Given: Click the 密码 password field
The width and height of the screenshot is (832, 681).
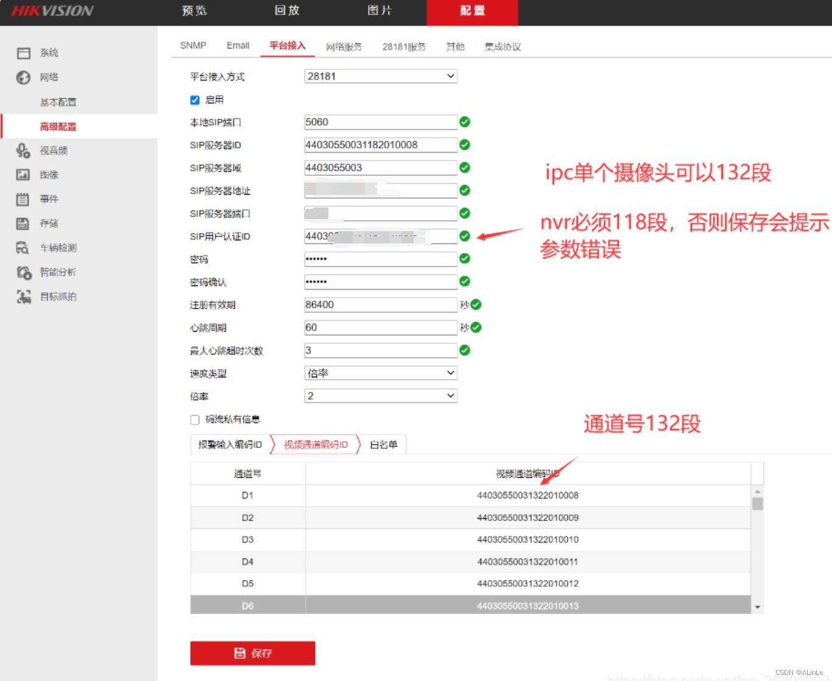Looking at the screenshot, I should pyautogui.click(x=381, y=259).
